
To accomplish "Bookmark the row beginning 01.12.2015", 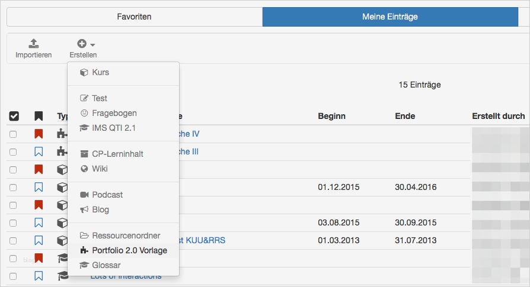I will [39, 187].
